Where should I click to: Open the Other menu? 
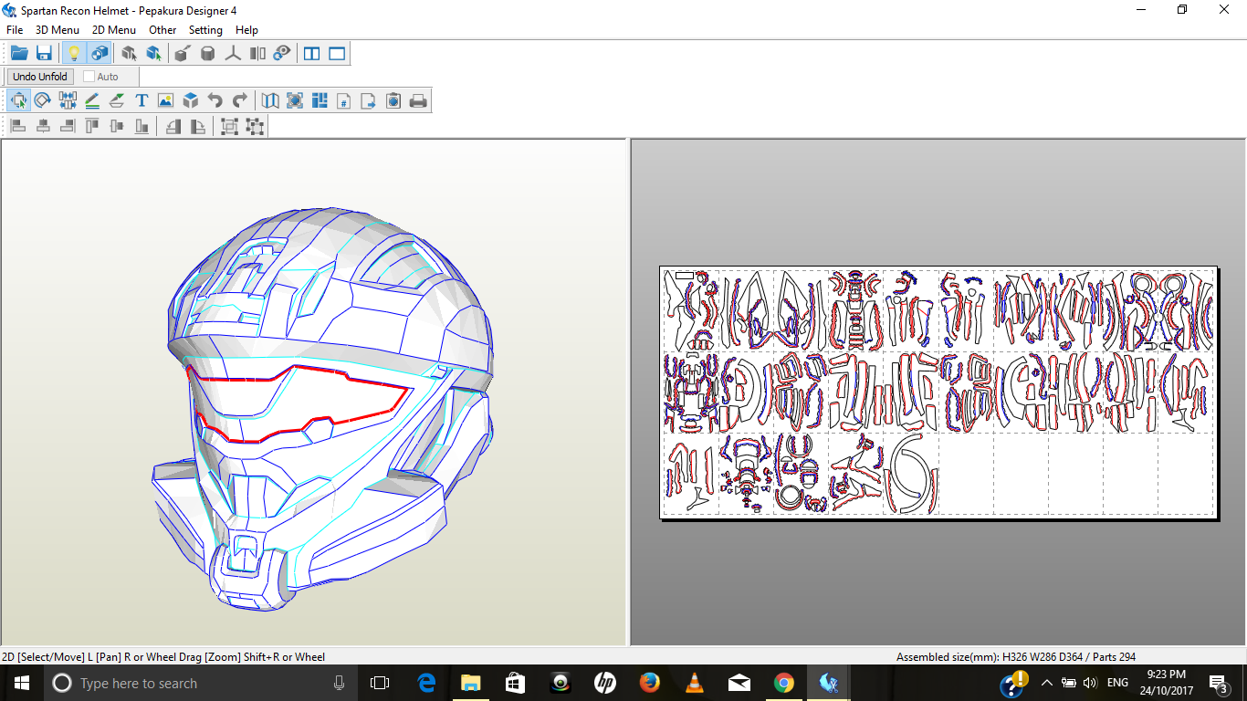(x=162, y=30)
